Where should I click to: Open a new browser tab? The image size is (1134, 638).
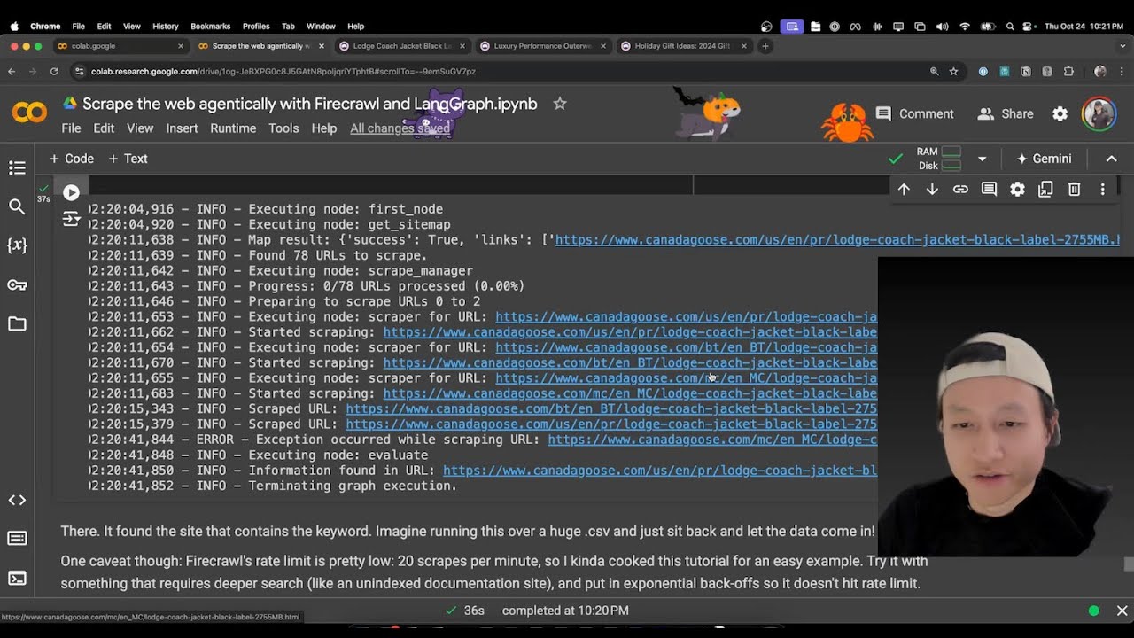(x=765, y=46)
